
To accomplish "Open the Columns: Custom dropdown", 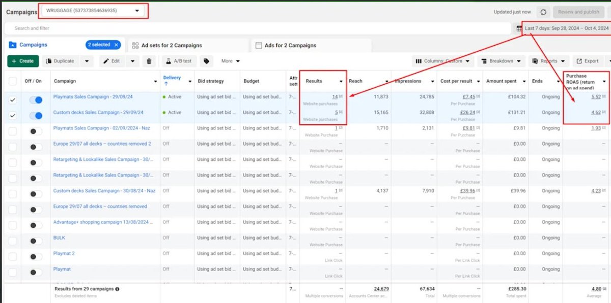I will 442,61.
